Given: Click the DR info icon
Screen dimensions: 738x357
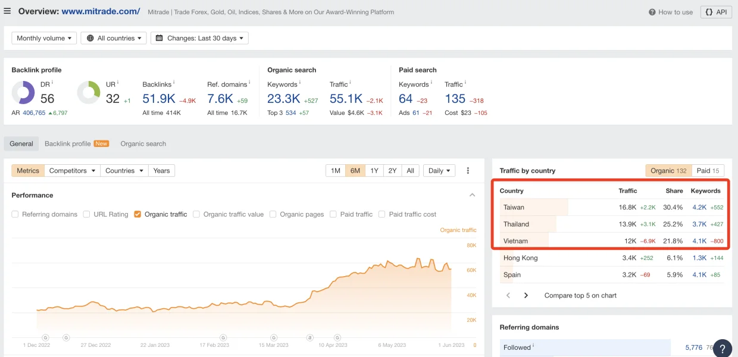Looking at the screenshot, I should [52, 83].
